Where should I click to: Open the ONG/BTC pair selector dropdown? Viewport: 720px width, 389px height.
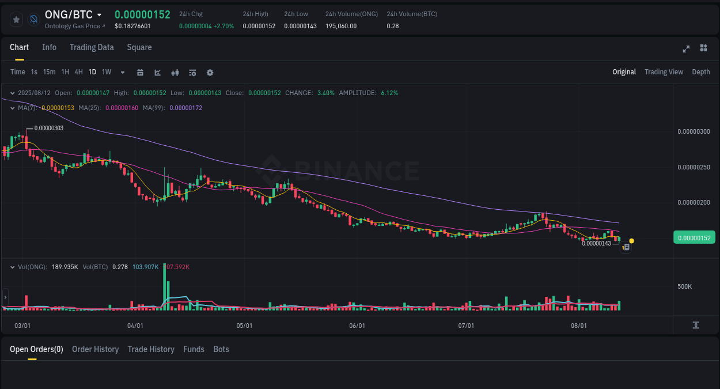click(74, 14)
